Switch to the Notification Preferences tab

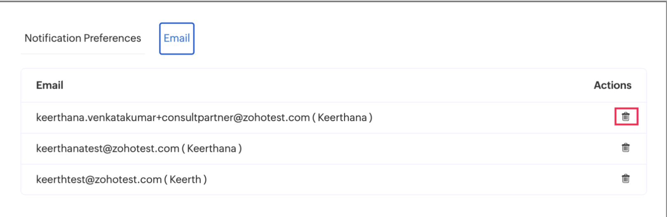pos(83,38)
